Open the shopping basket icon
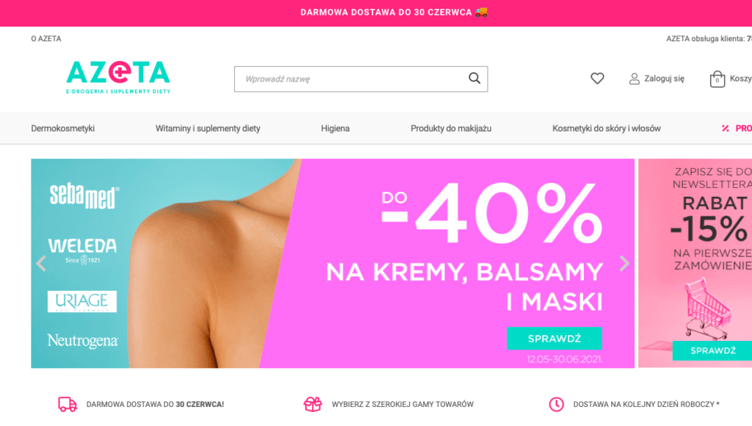Image resolution: width=752 pixels, height=426 pixels. (717, 79)
